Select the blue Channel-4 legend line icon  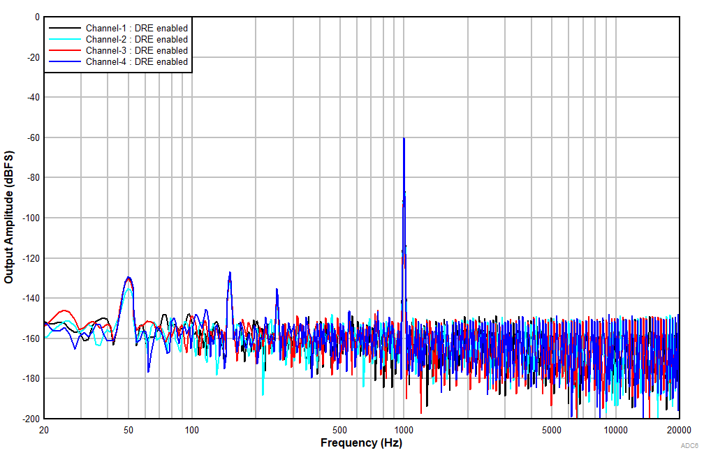(64, 61)
